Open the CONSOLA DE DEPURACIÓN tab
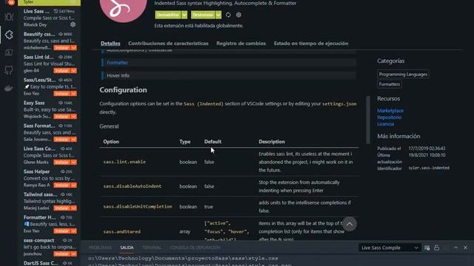This screenshot has width=474, height=266. click(x=195, y=248)
